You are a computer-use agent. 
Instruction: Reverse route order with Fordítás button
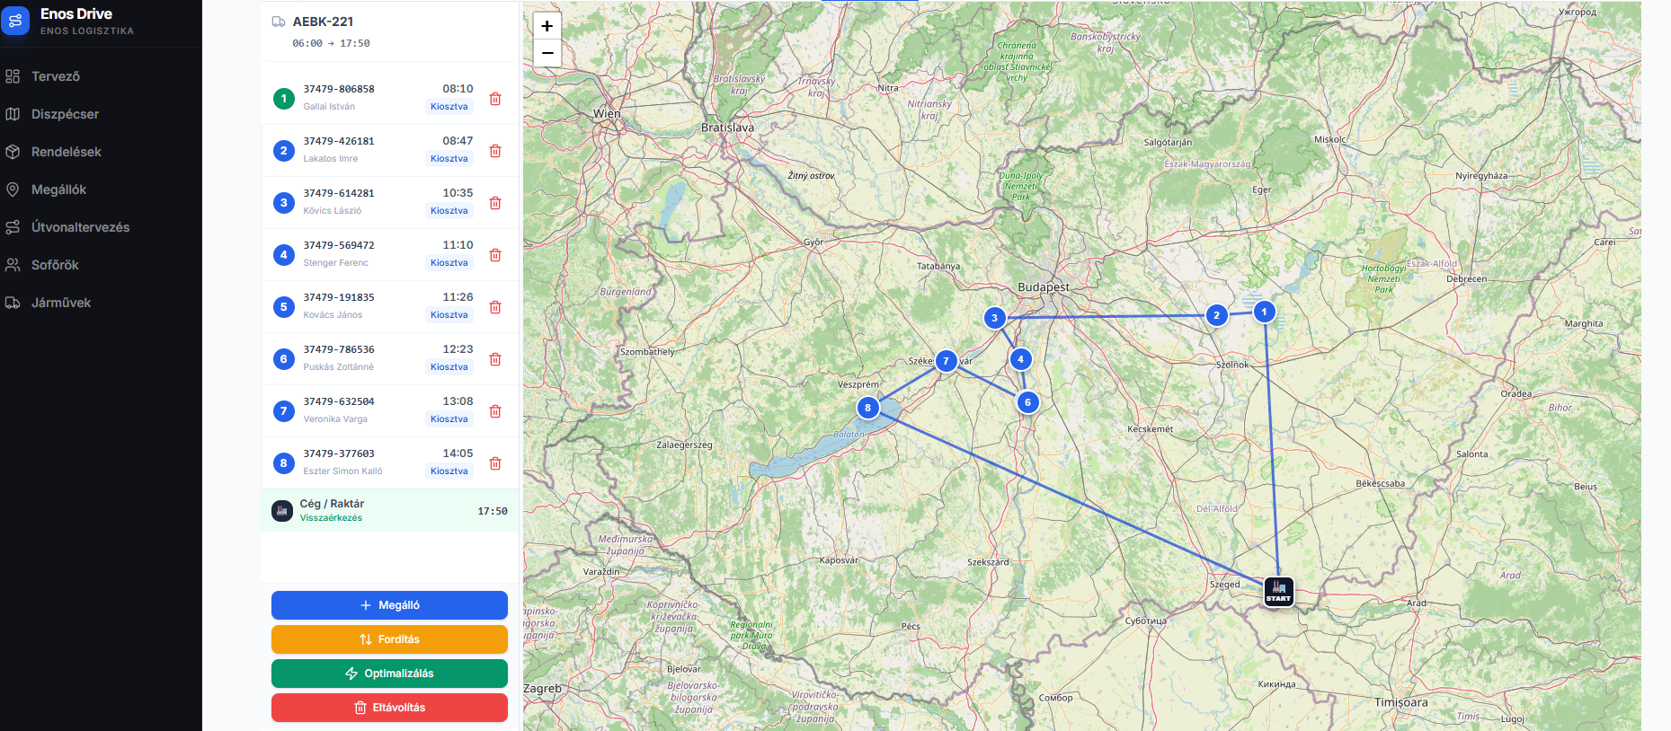[389, 639]
